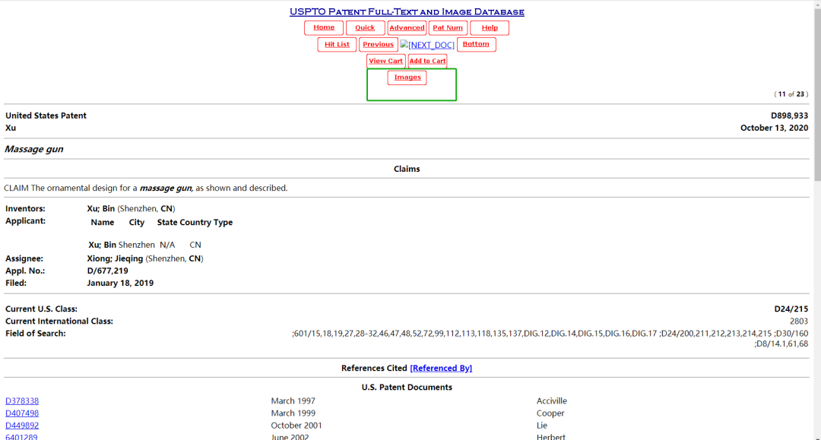Click the March 1999 reference date
This screenshot has width=821, height=440.
tap(293, 413)
